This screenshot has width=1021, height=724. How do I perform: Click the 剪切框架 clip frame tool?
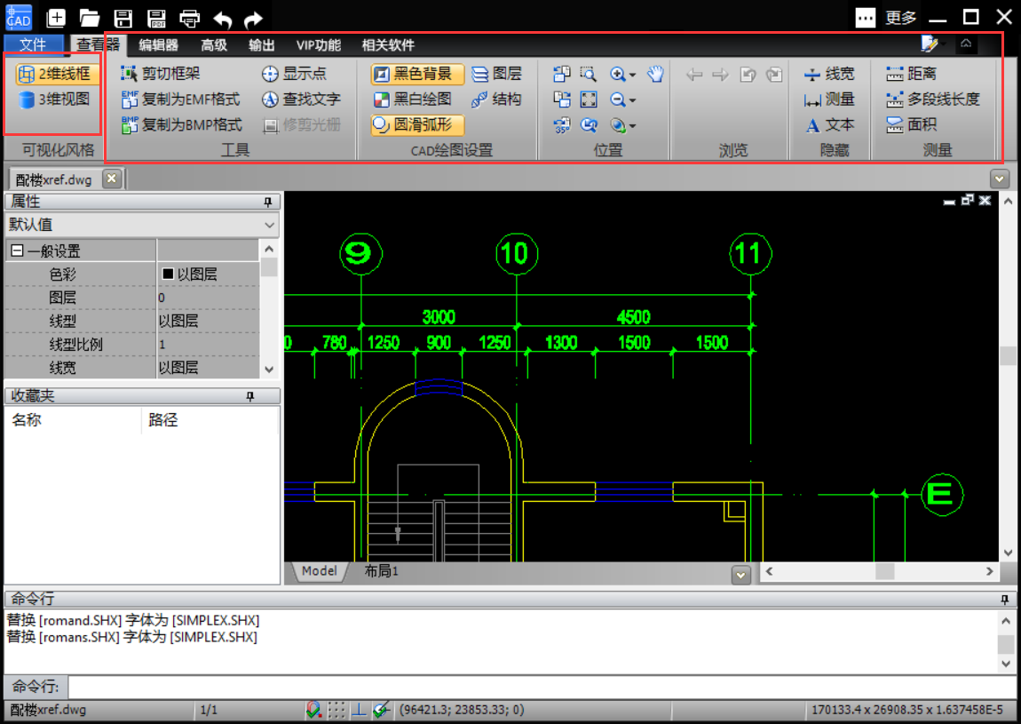(161, 75)
